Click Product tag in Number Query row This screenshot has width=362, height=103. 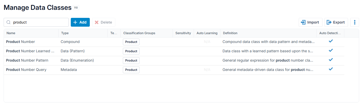131,70
